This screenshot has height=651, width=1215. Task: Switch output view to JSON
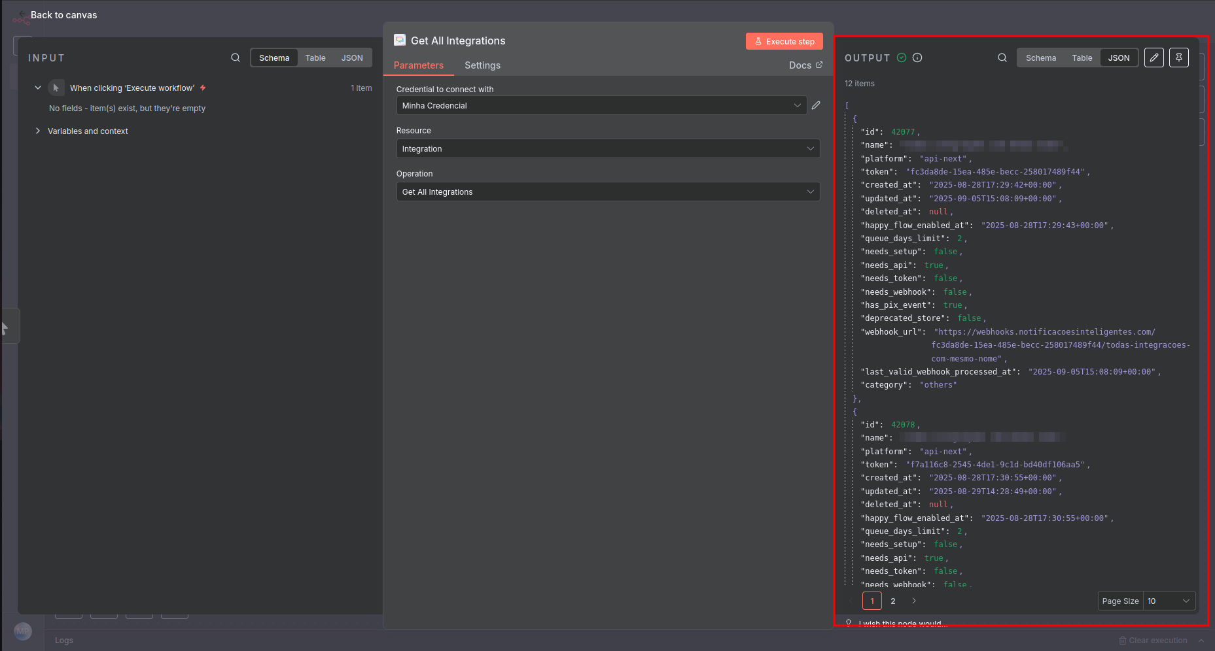[x=1119, y=58]
